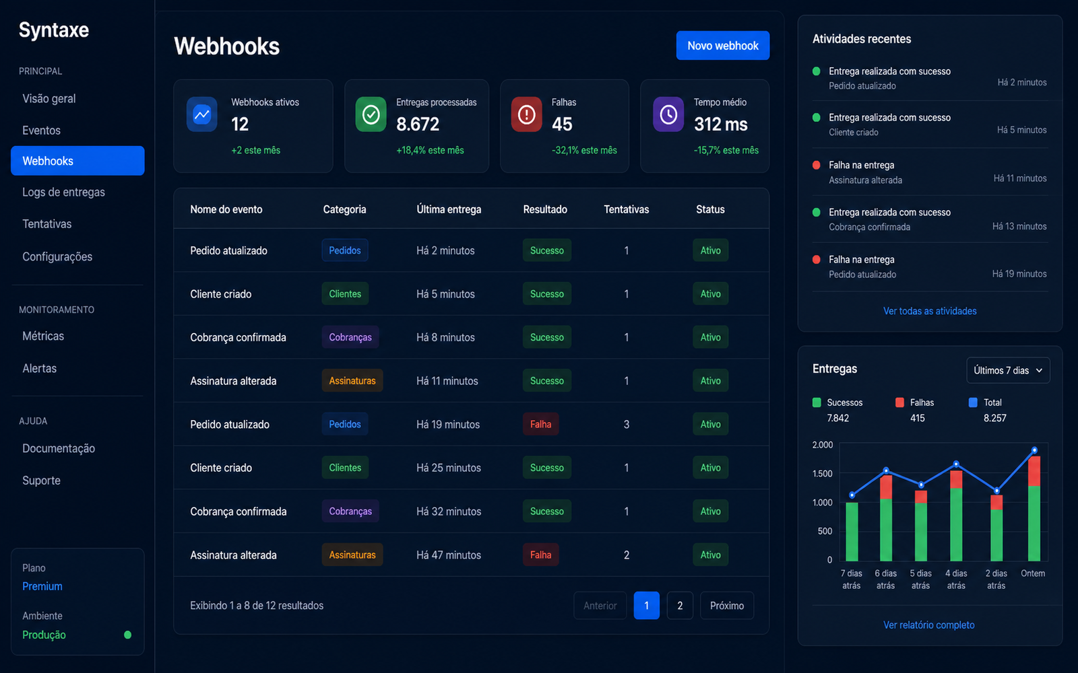The width and height of the screenshot is (1078, 673).
Task: Click the Ontem bar in the chart
Action: (1034, 508)
